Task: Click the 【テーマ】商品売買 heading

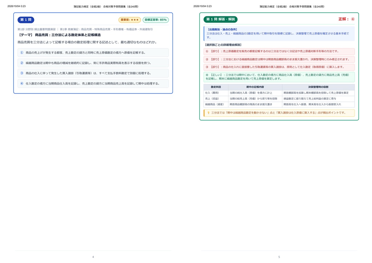Action: [59, 35]
